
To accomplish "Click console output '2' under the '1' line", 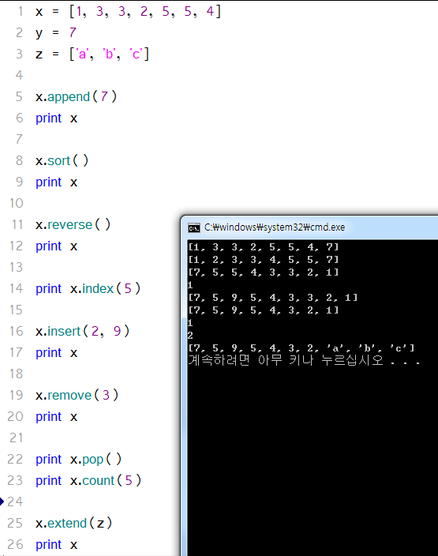I will pos(190,336).
